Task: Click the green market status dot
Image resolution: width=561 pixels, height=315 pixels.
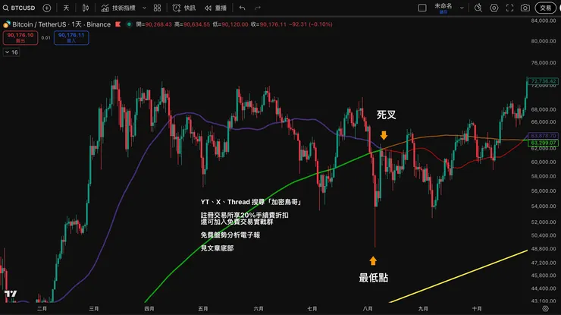Action: [x=129, y=24]
